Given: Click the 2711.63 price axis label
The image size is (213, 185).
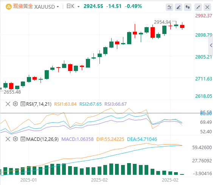Looking at the screenshot, I should [204, 79].
